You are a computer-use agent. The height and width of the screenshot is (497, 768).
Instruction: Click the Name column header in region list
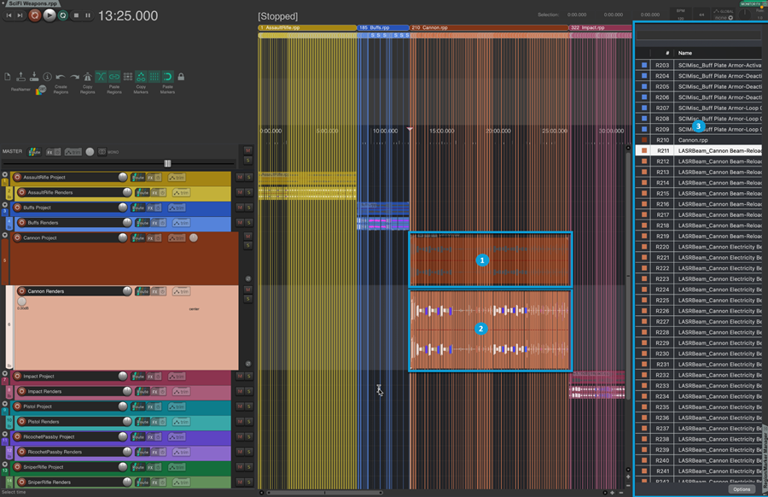tap(685, 53)
